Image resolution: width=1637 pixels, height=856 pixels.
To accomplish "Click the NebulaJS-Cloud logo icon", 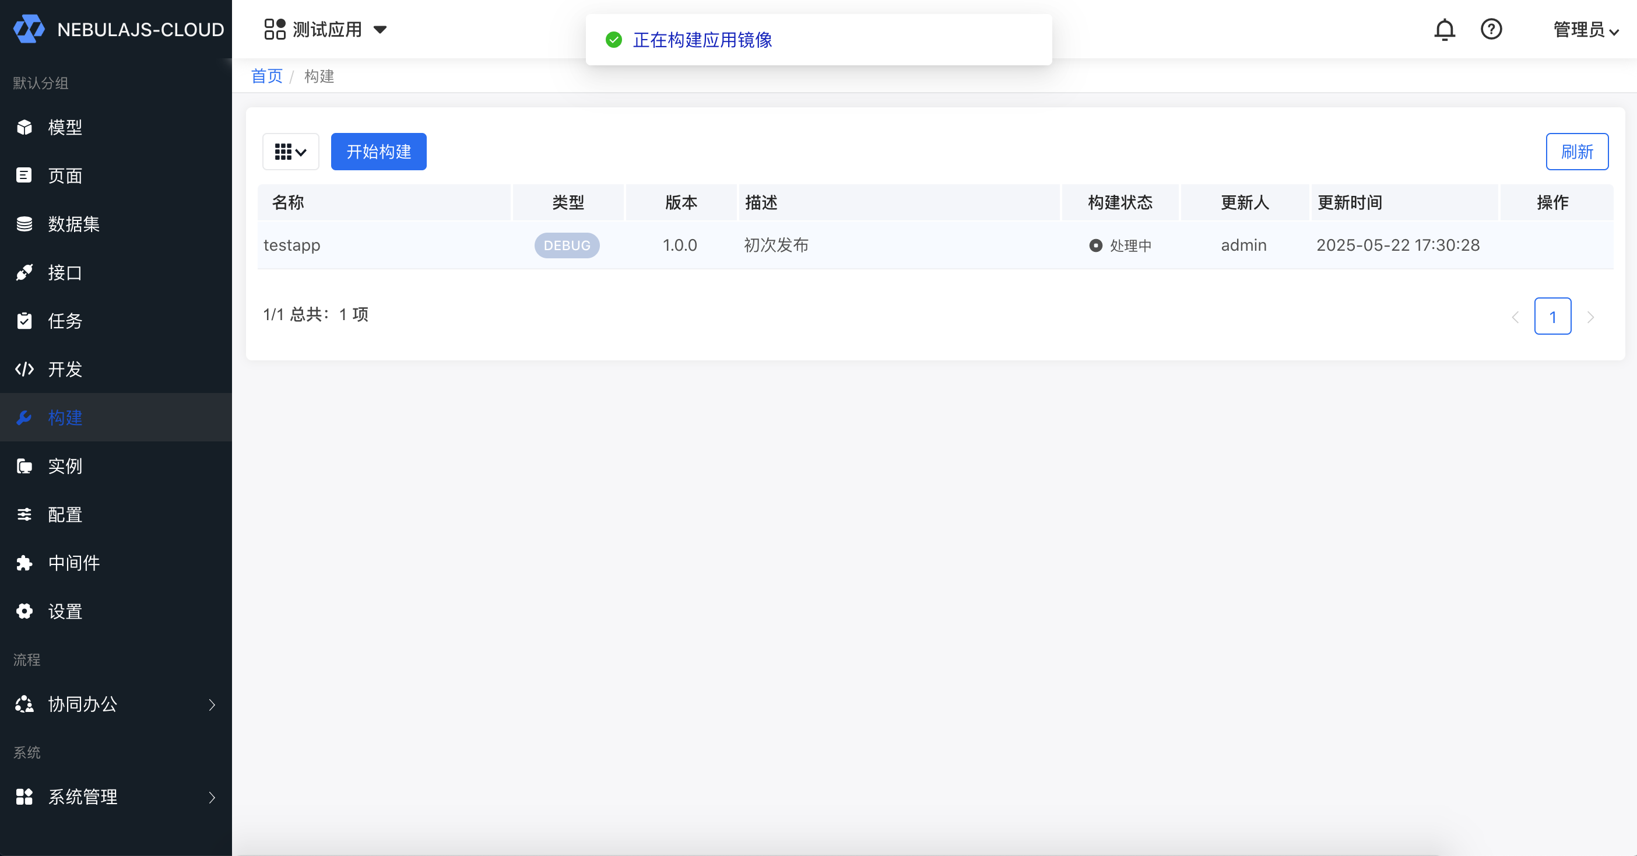I will pos(29,29).
